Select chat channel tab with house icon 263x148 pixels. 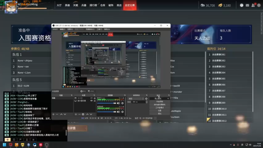33,139
